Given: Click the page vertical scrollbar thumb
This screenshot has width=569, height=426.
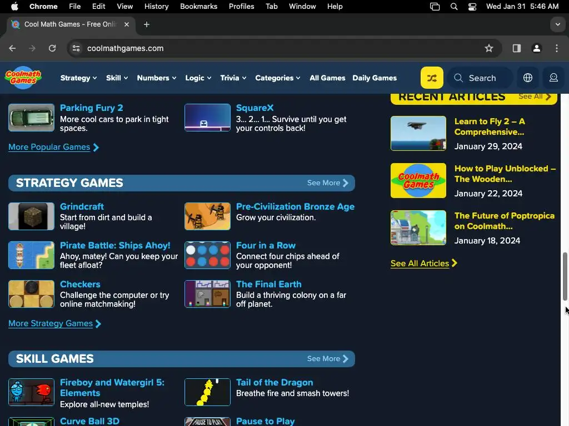Looking at the screenshot, I should (x=565, y=276).
